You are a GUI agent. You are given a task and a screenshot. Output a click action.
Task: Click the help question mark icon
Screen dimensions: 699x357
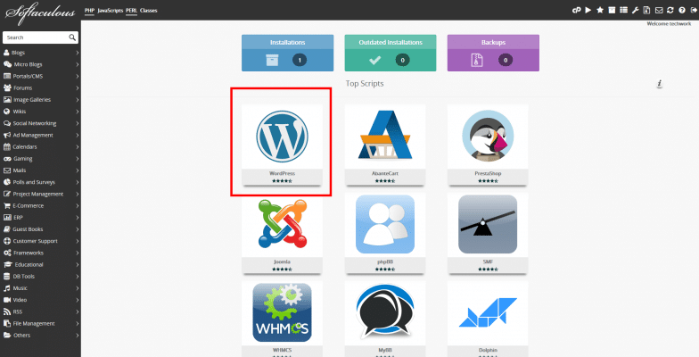point(681,10)
